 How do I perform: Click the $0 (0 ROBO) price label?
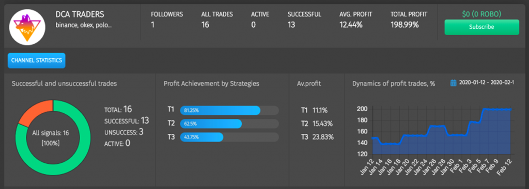pos(481,14)
